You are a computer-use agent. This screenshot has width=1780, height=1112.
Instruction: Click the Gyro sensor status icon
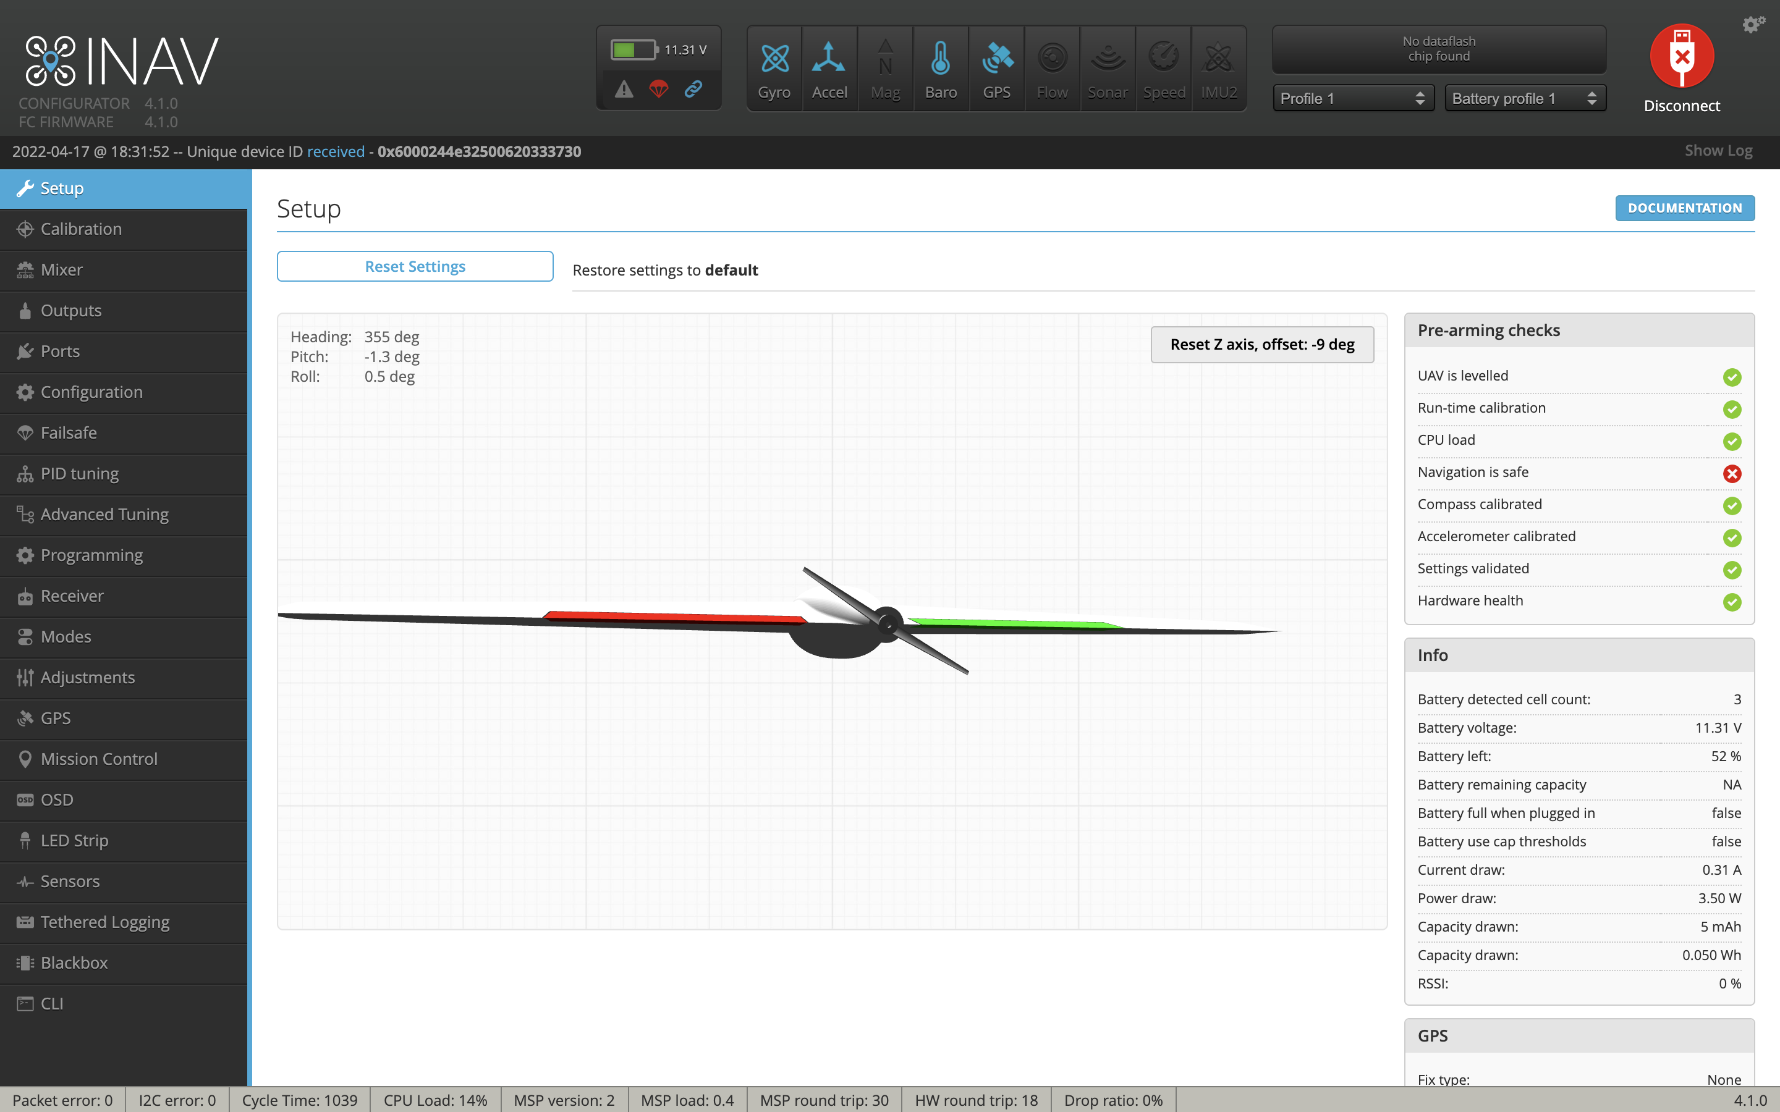click(774, 59)
